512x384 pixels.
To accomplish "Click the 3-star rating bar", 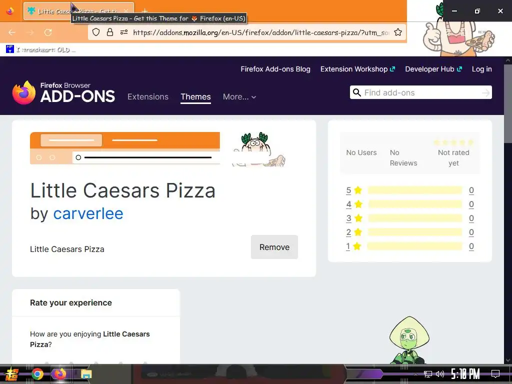I will tap(414, 218).
